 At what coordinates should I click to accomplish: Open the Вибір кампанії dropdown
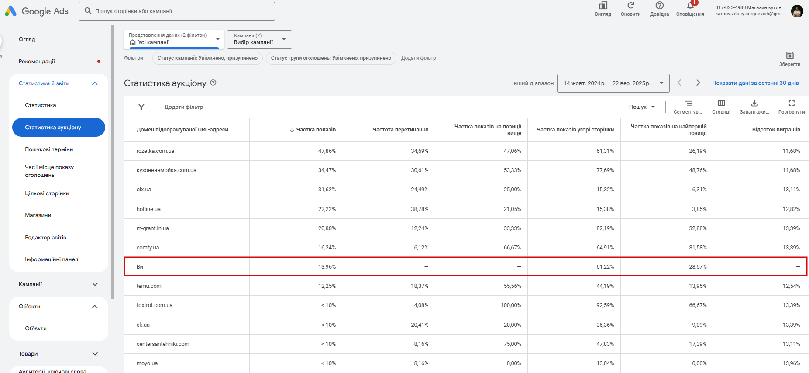259,39
